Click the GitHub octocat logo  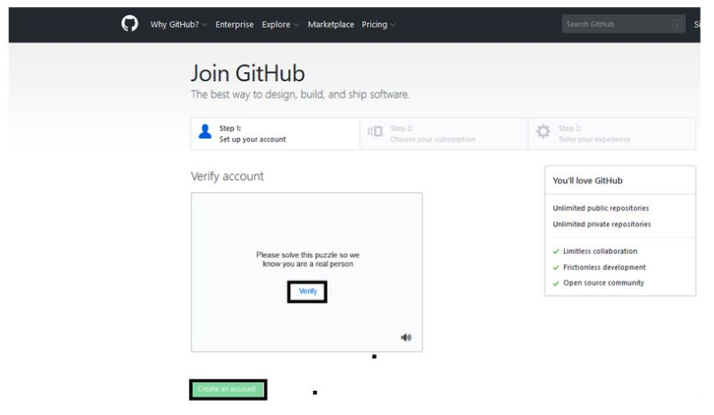click(129, 24)
